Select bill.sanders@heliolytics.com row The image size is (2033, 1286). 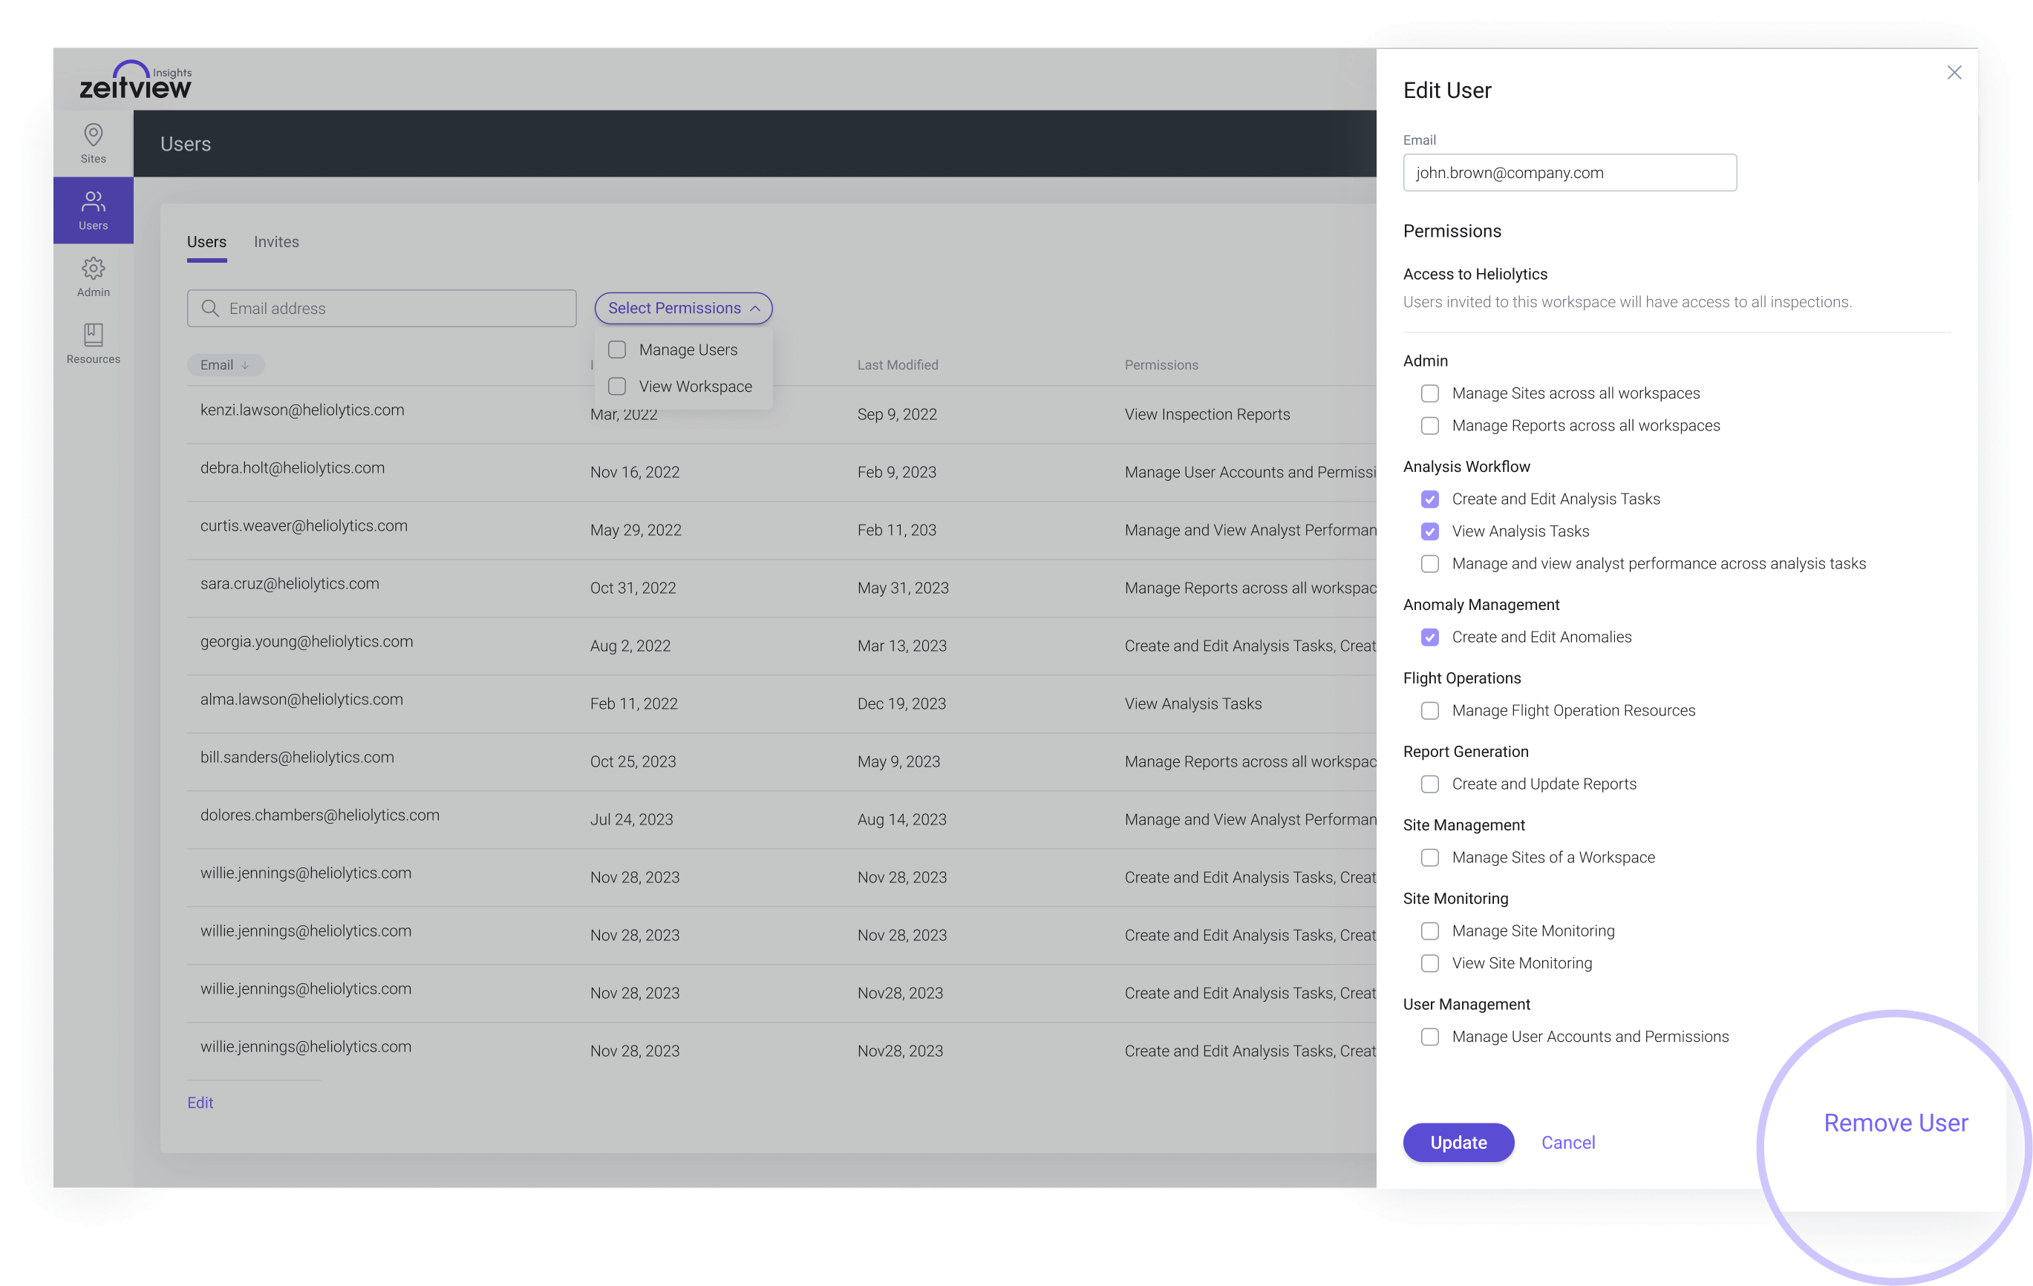pos(782,761)
